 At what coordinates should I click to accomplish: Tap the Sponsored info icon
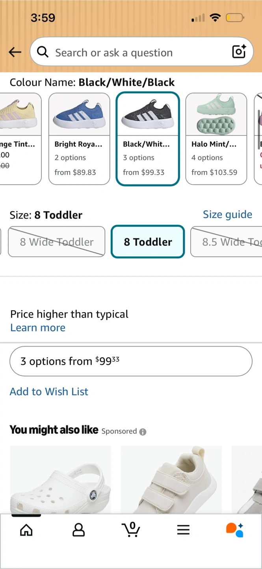[143, 432]
